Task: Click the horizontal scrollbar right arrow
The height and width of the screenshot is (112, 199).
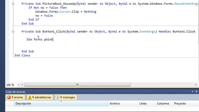Action: pos(196,85)
